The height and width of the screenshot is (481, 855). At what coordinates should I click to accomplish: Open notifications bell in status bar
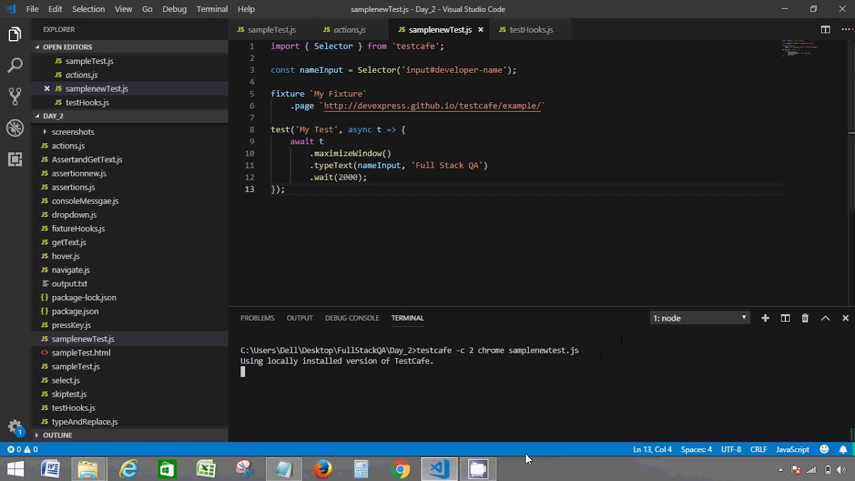click(x=843, y=450)
